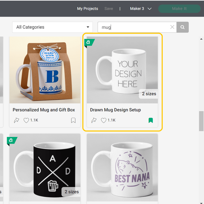204x204 pixels.
Task: Share the Drawn Mug Design Setup project
Action: [x=94, y=120]
